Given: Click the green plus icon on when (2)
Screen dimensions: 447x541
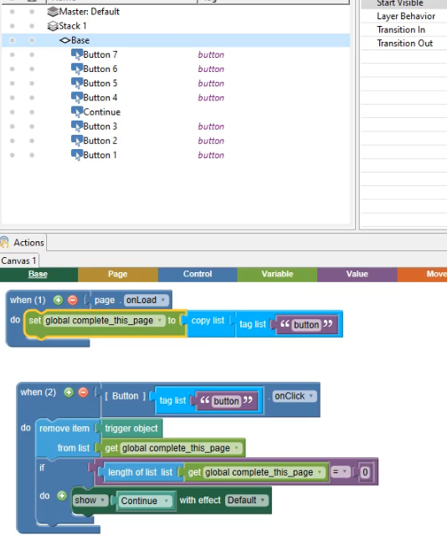Looking at the screenshot, I should click(x=69, y=392).
